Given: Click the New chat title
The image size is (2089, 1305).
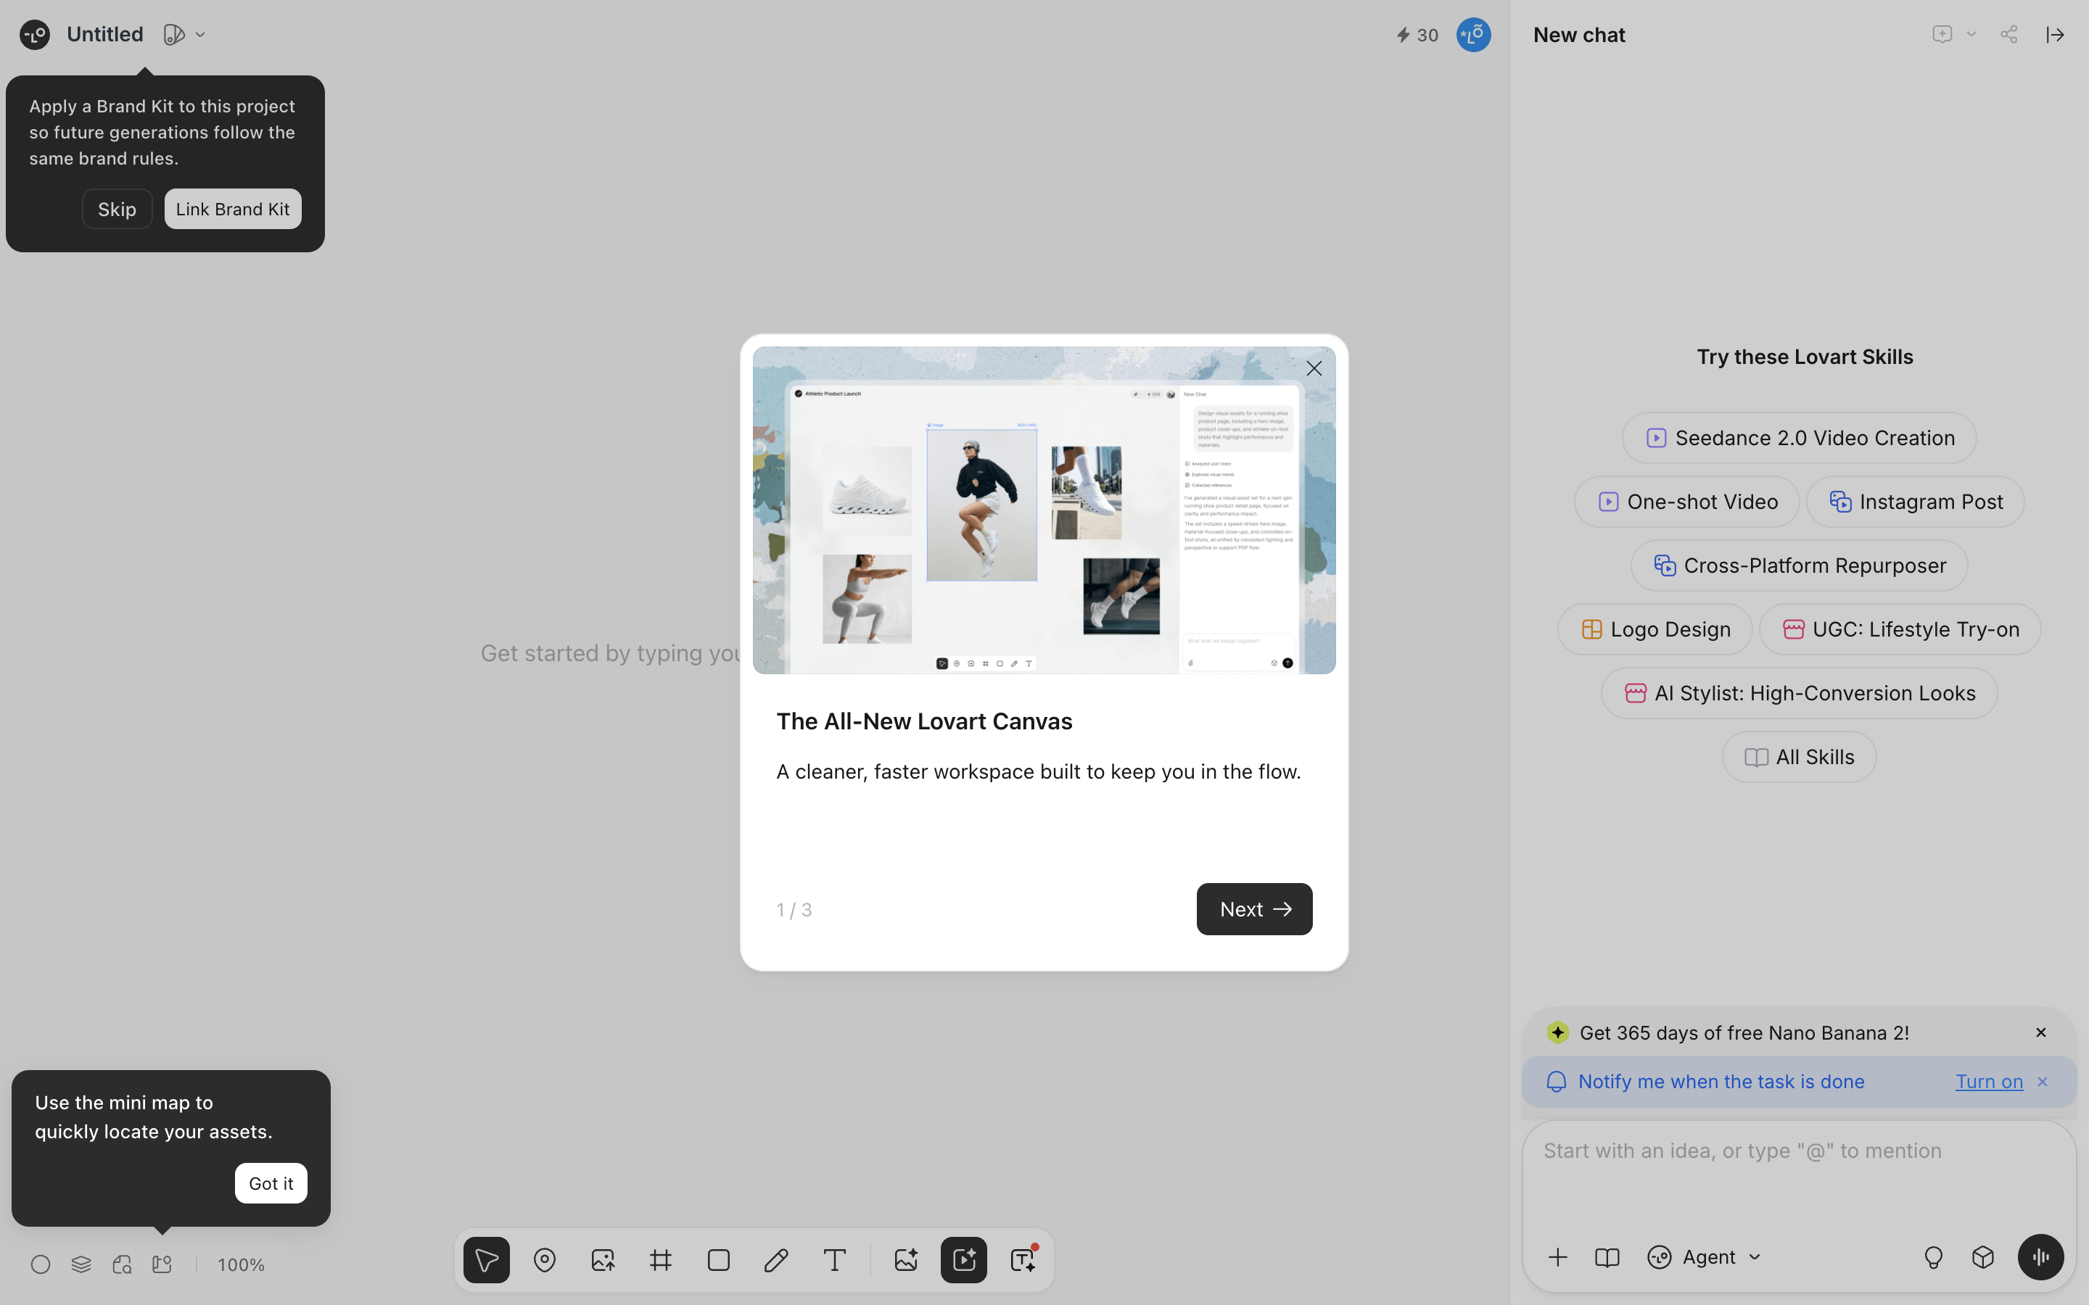Looking at the screenshot, I should (x=1579, y=35).
